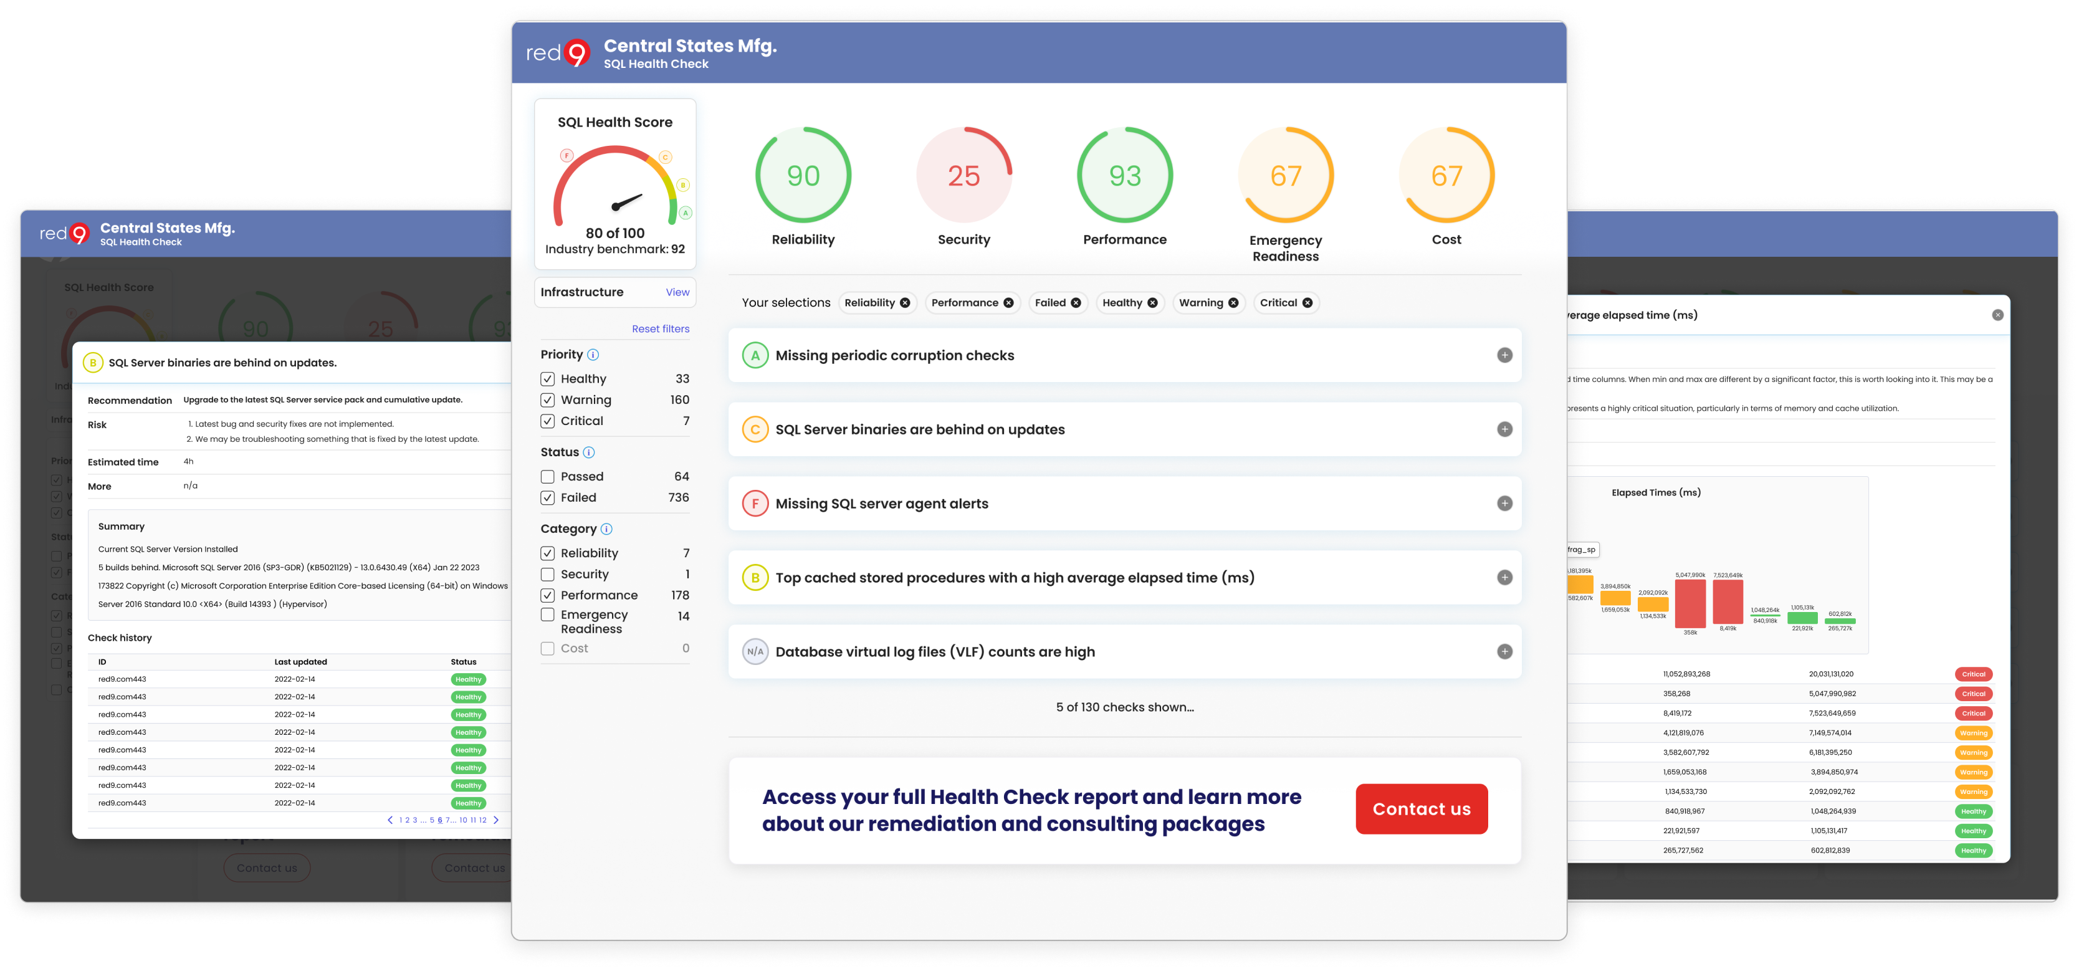This screenshot has width=2079, height=971.
Task: Uncheck the Warning priority checkbox
Action: point(547,399)
